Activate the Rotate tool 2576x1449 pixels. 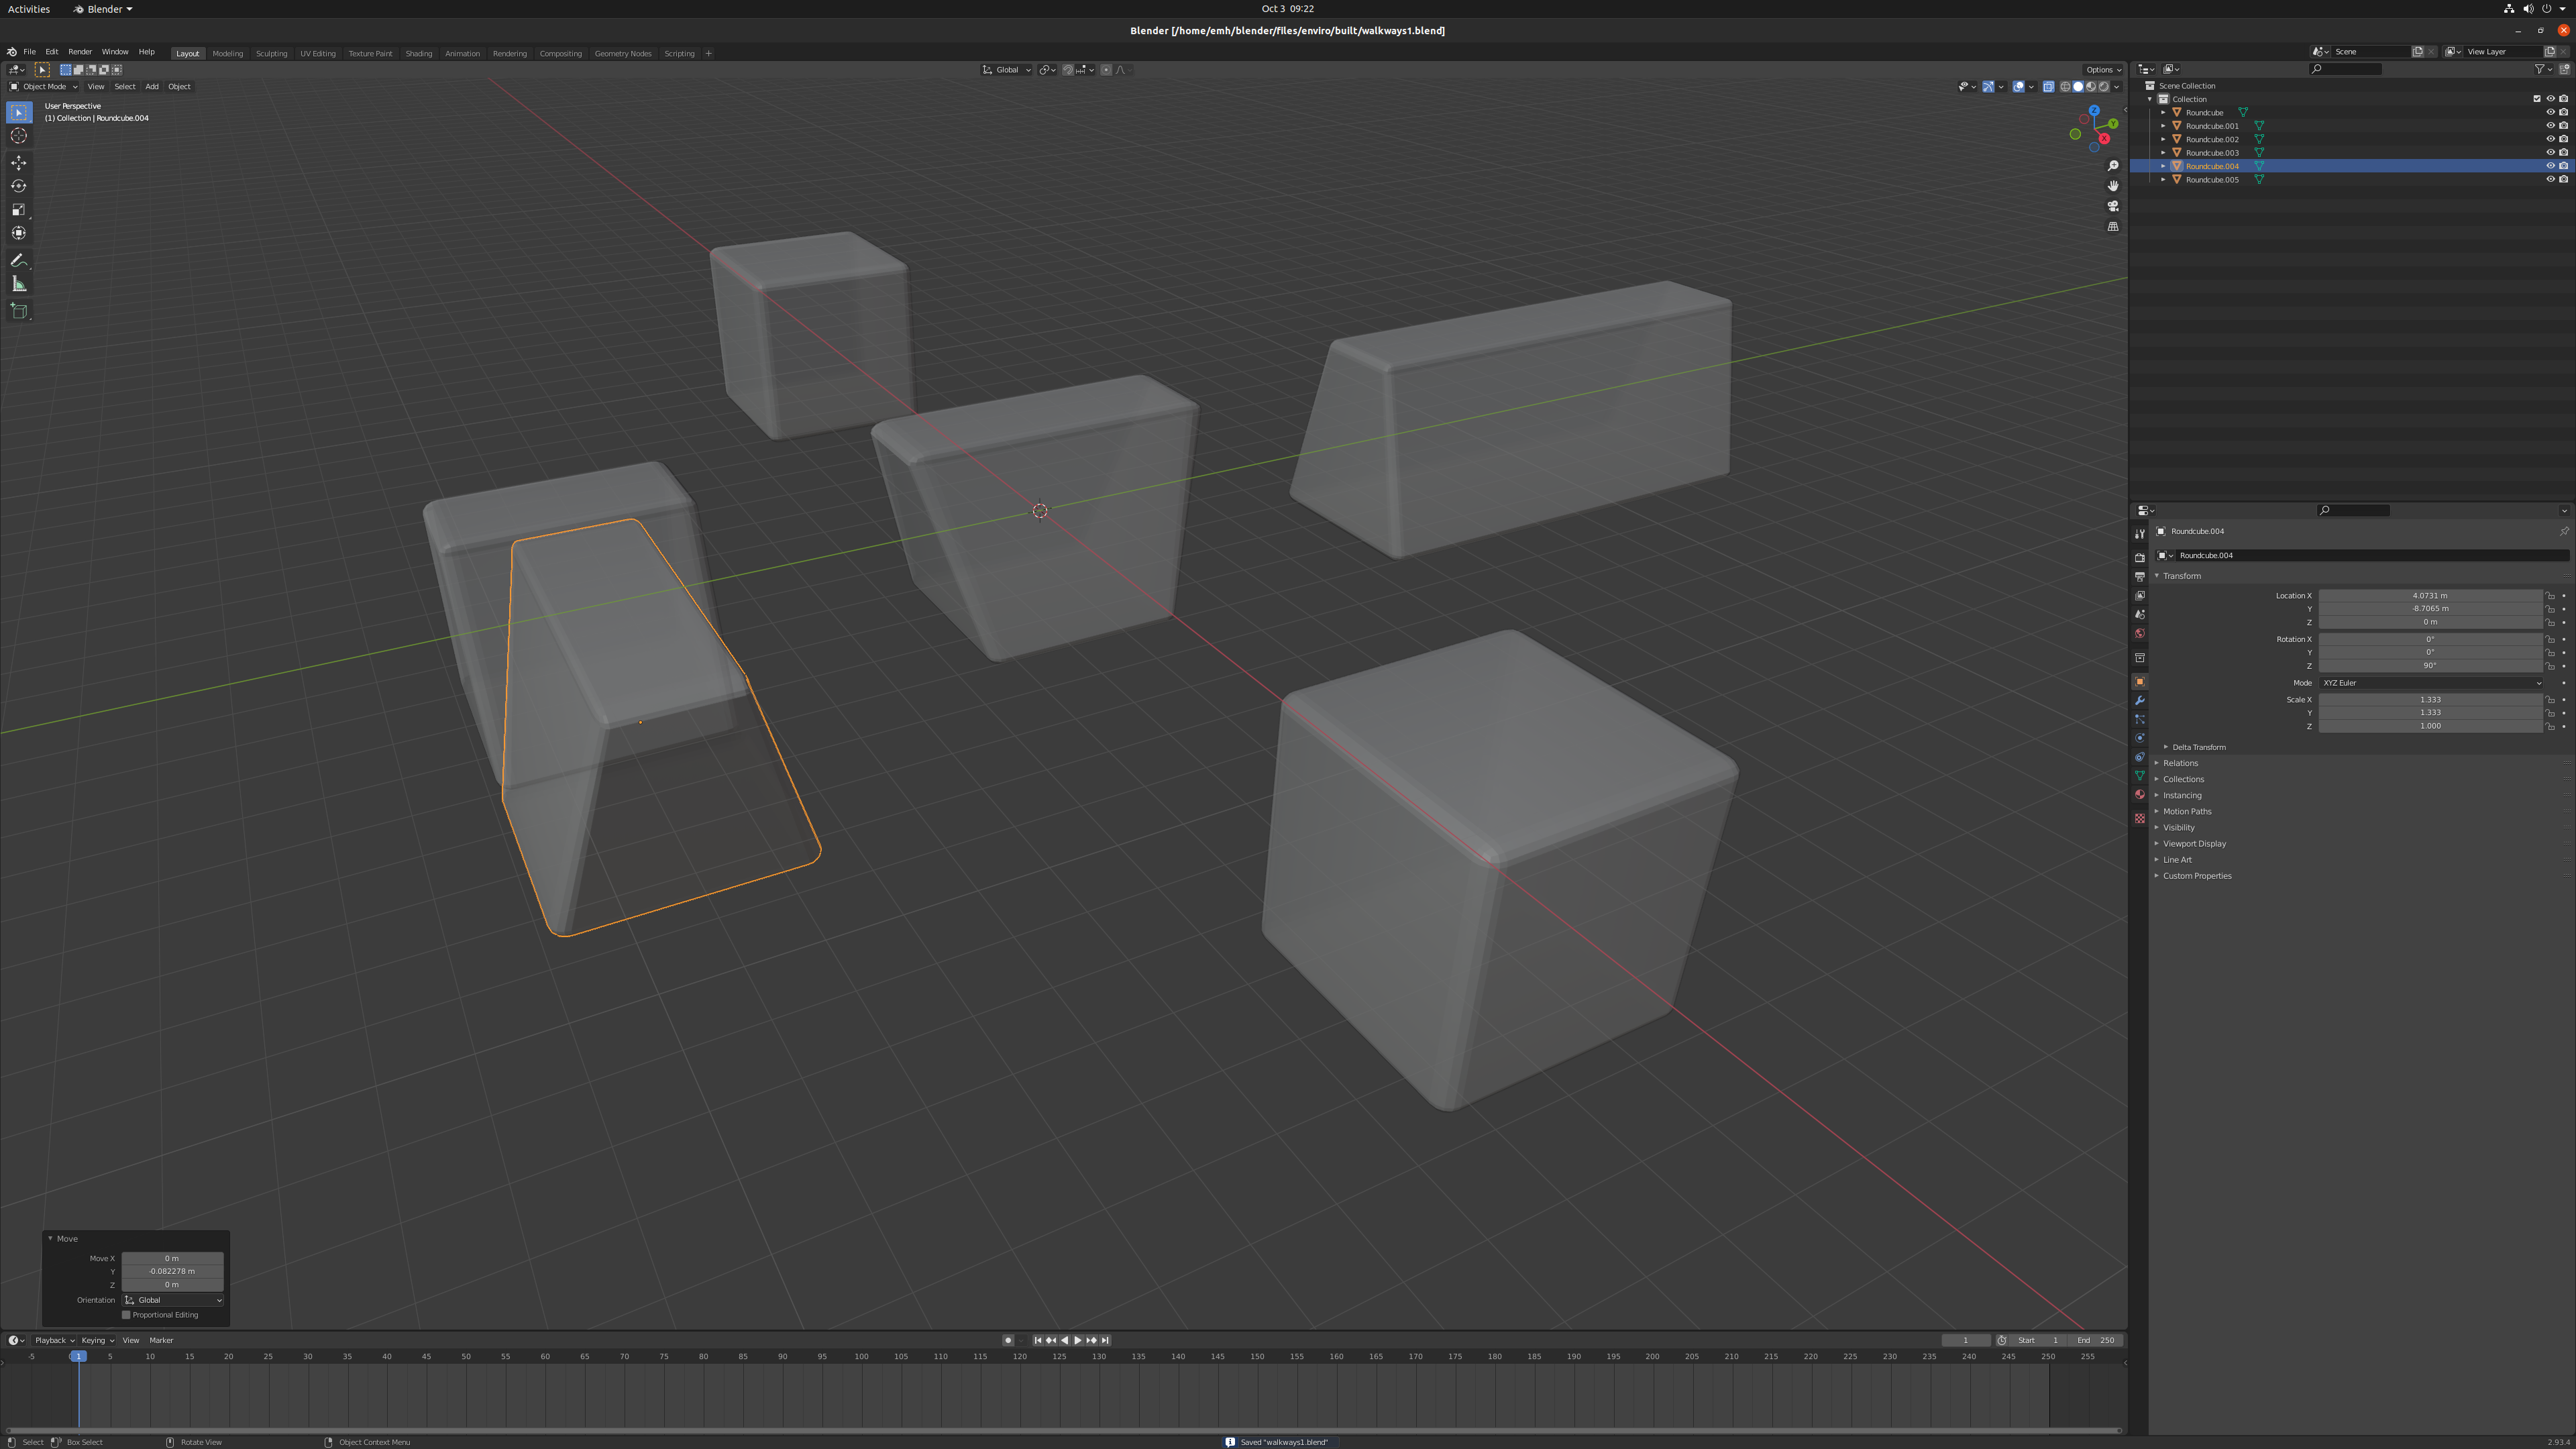coord(19,186)
